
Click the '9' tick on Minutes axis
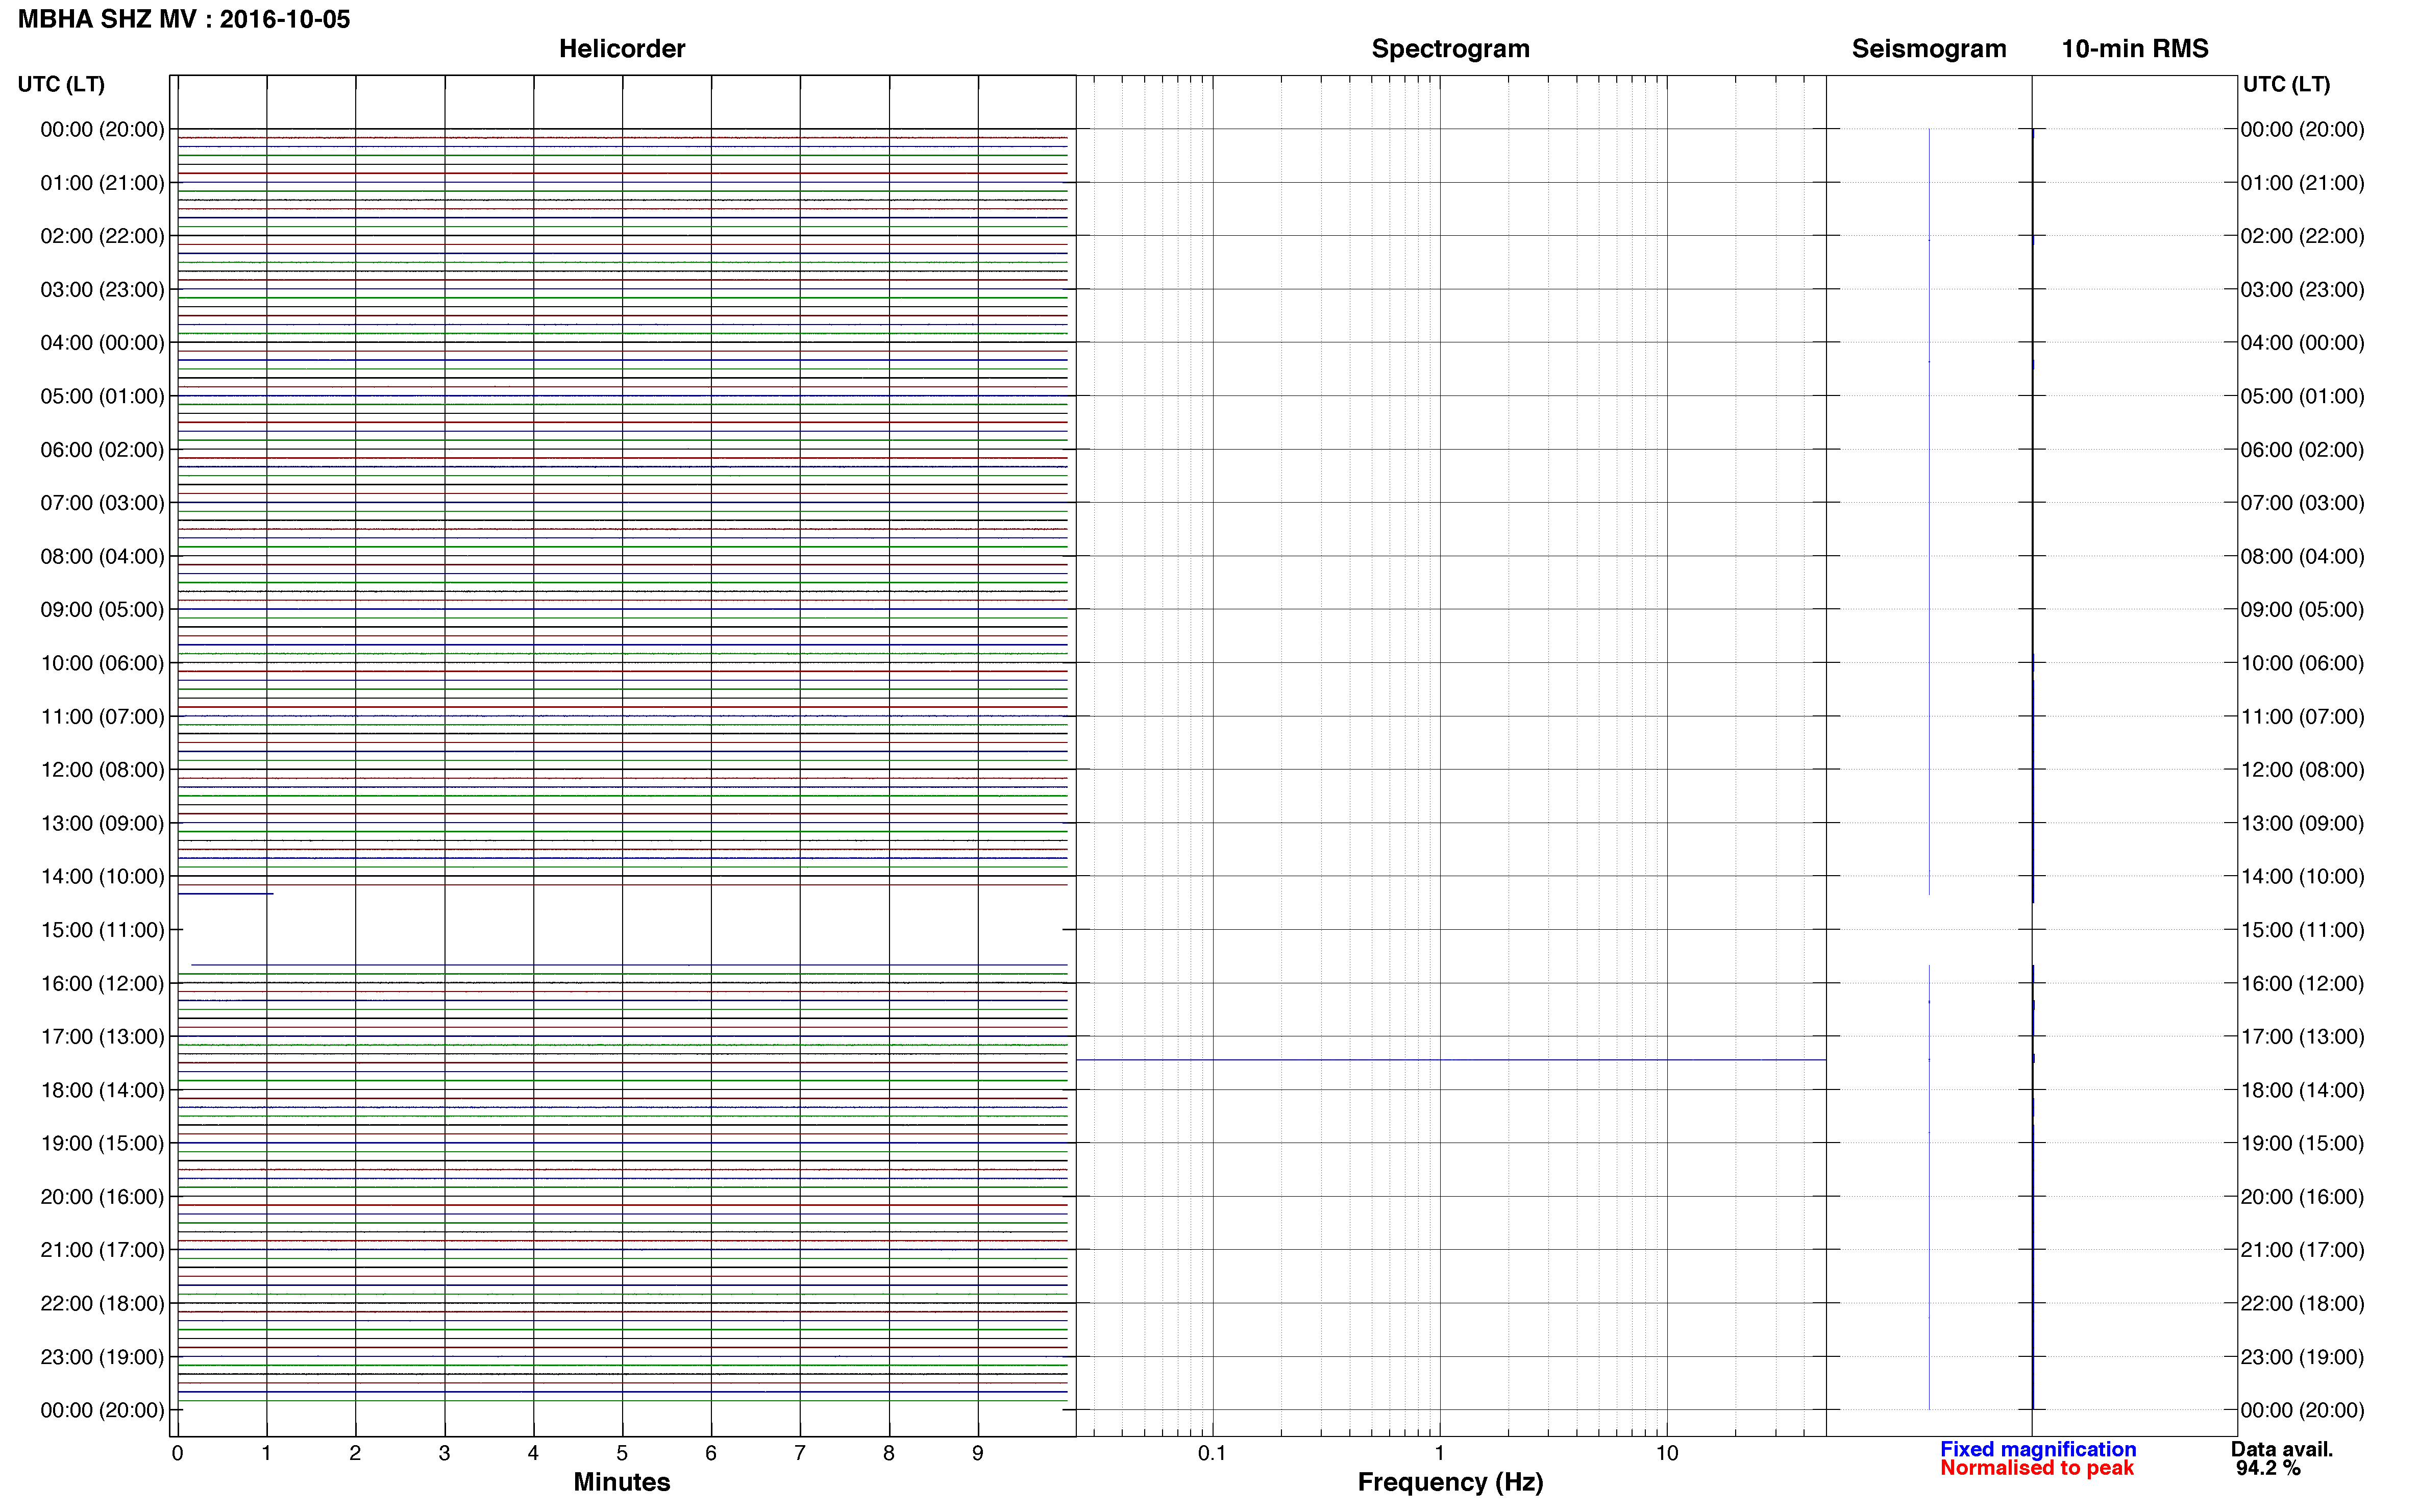[978, 1454]
